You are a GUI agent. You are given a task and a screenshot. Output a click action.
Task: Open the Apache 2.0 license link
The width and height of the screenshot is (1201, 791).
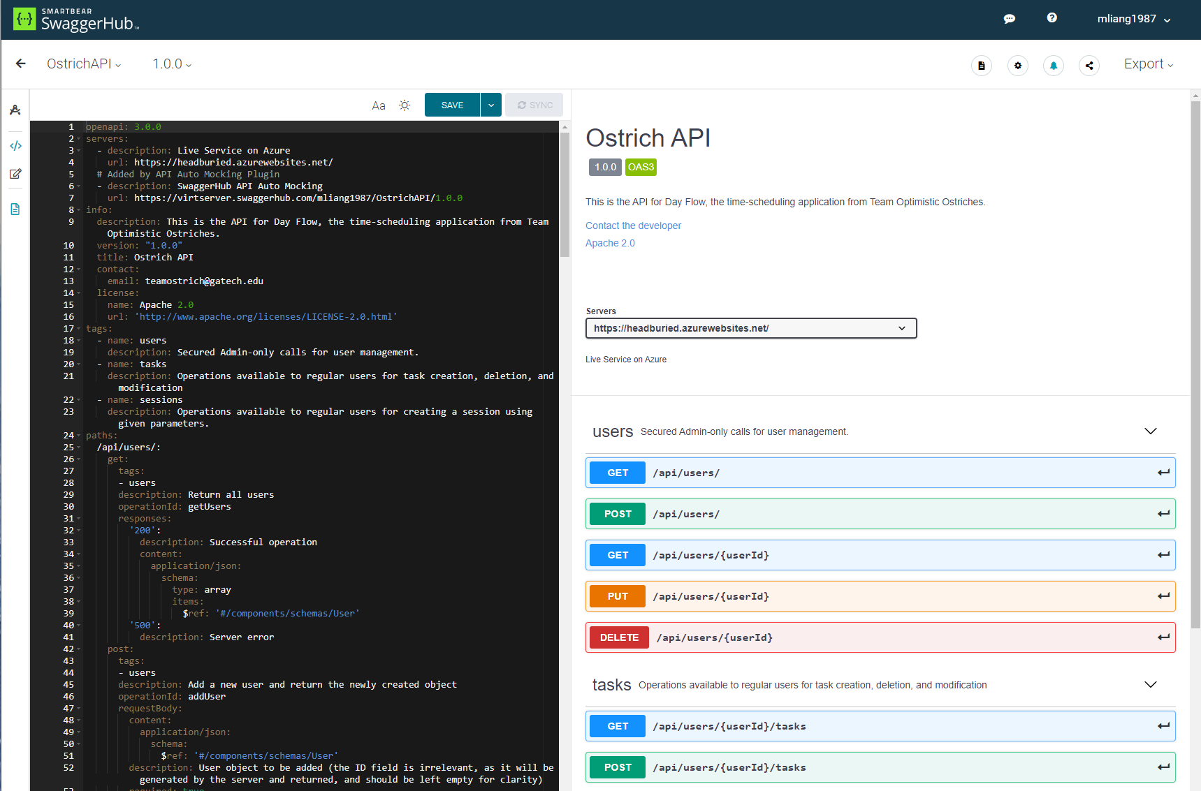610,243
